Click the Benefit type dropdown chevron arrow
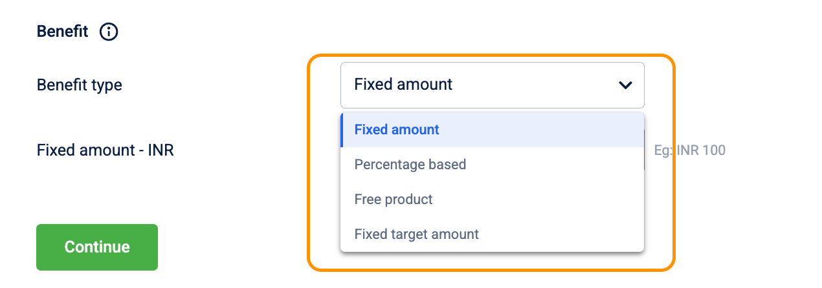Viewport: 822px width, 288px height. (x=625, y=85)
